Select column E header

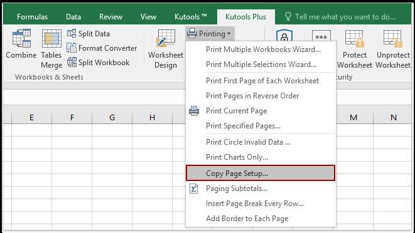click(32, 117)
